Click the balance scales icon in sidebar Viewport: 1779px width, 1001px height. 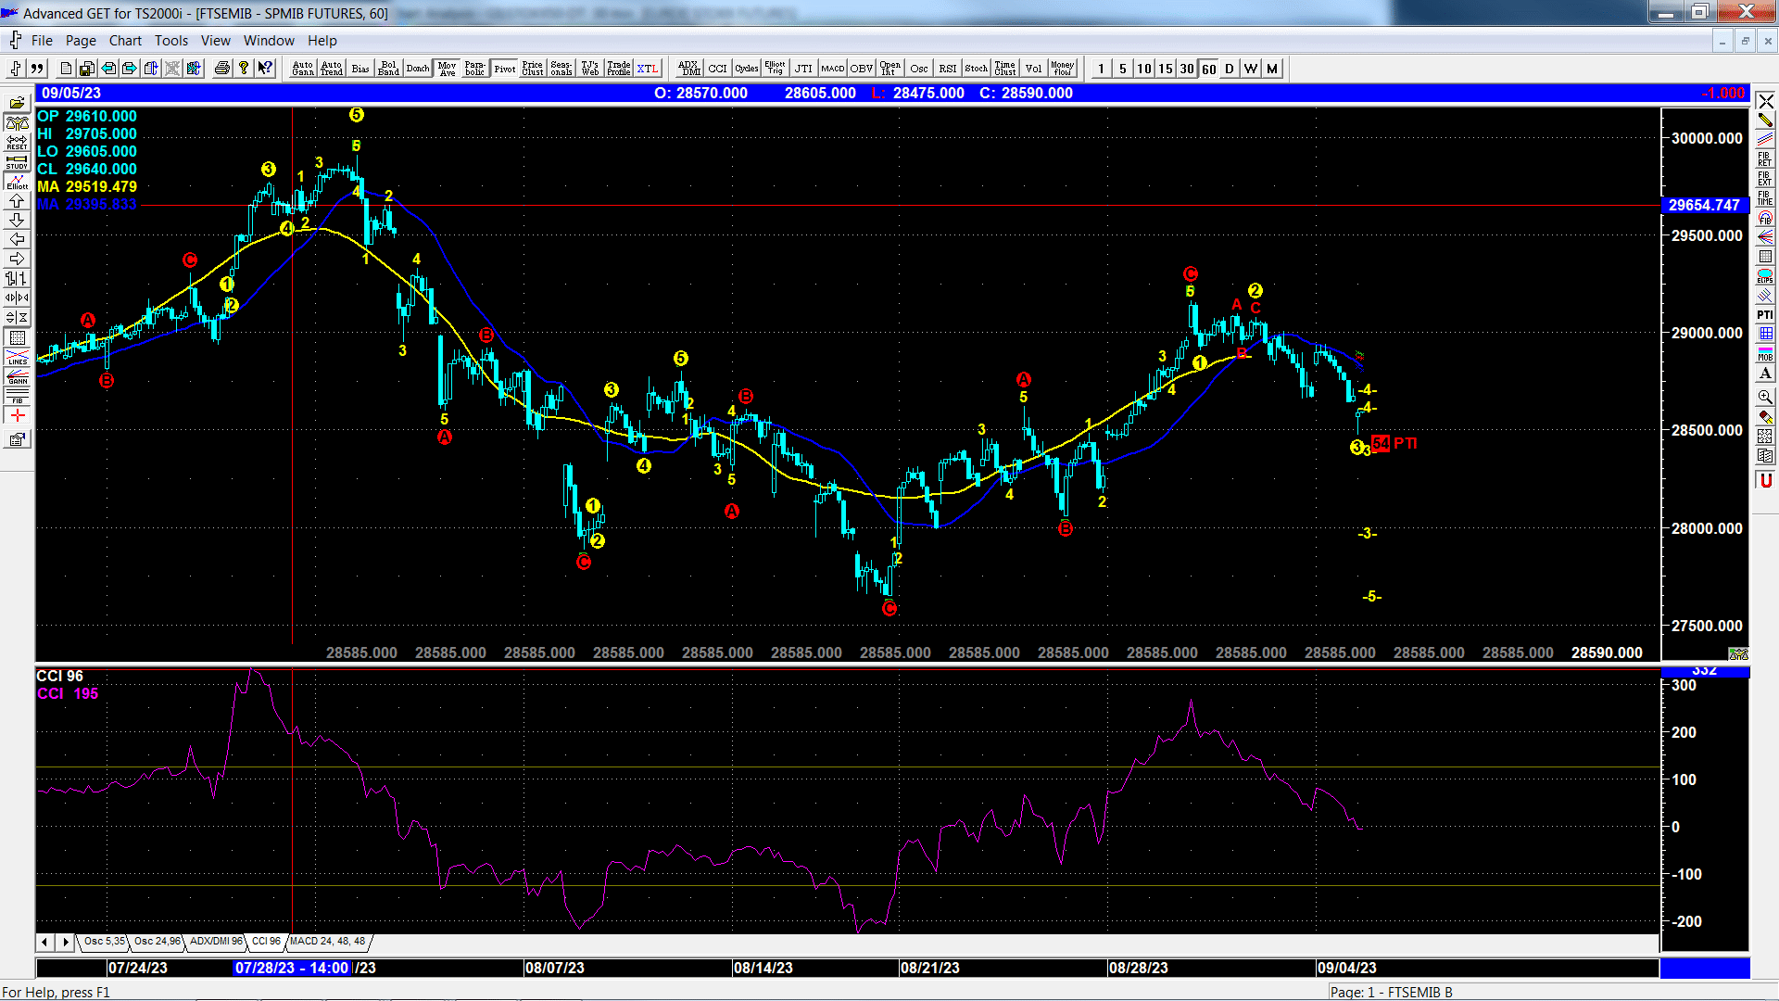click(17, 122)
